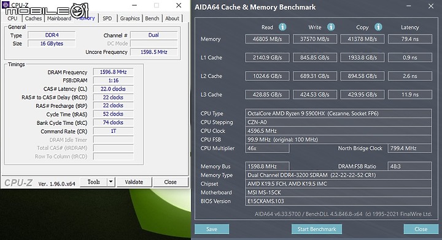Screen dimensions: 442x240
Task: Open the Mainboard tab in CPU-Z
Action: click(59, 18)
